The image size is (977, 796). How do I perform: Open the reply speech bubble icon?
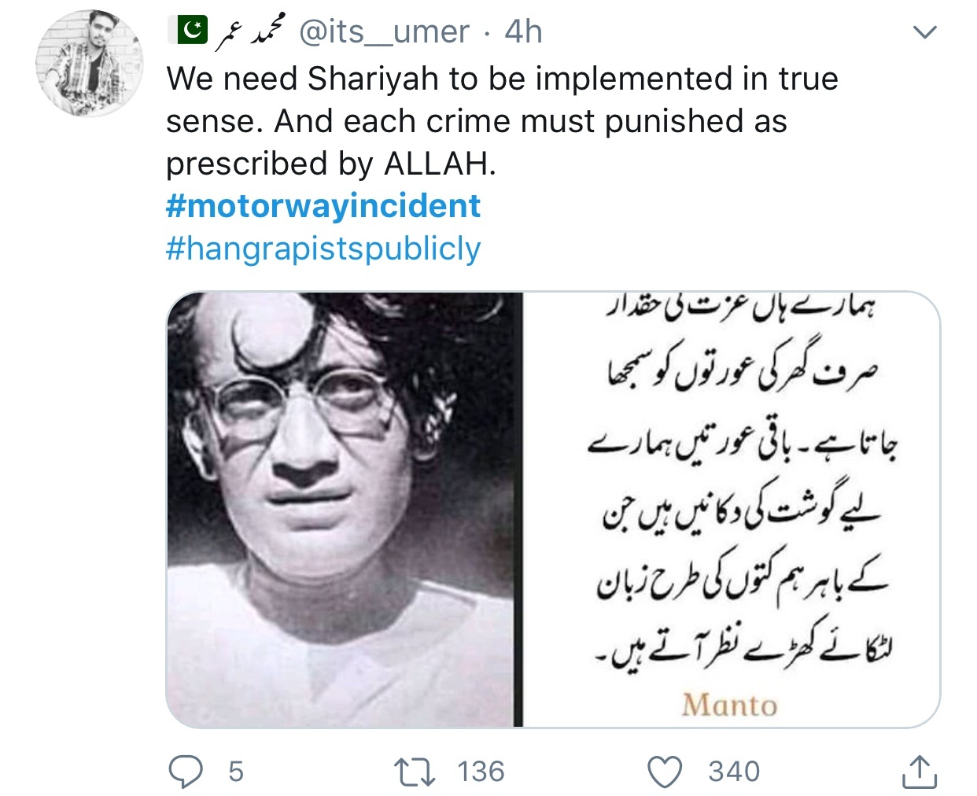click(x=186, y=772)
